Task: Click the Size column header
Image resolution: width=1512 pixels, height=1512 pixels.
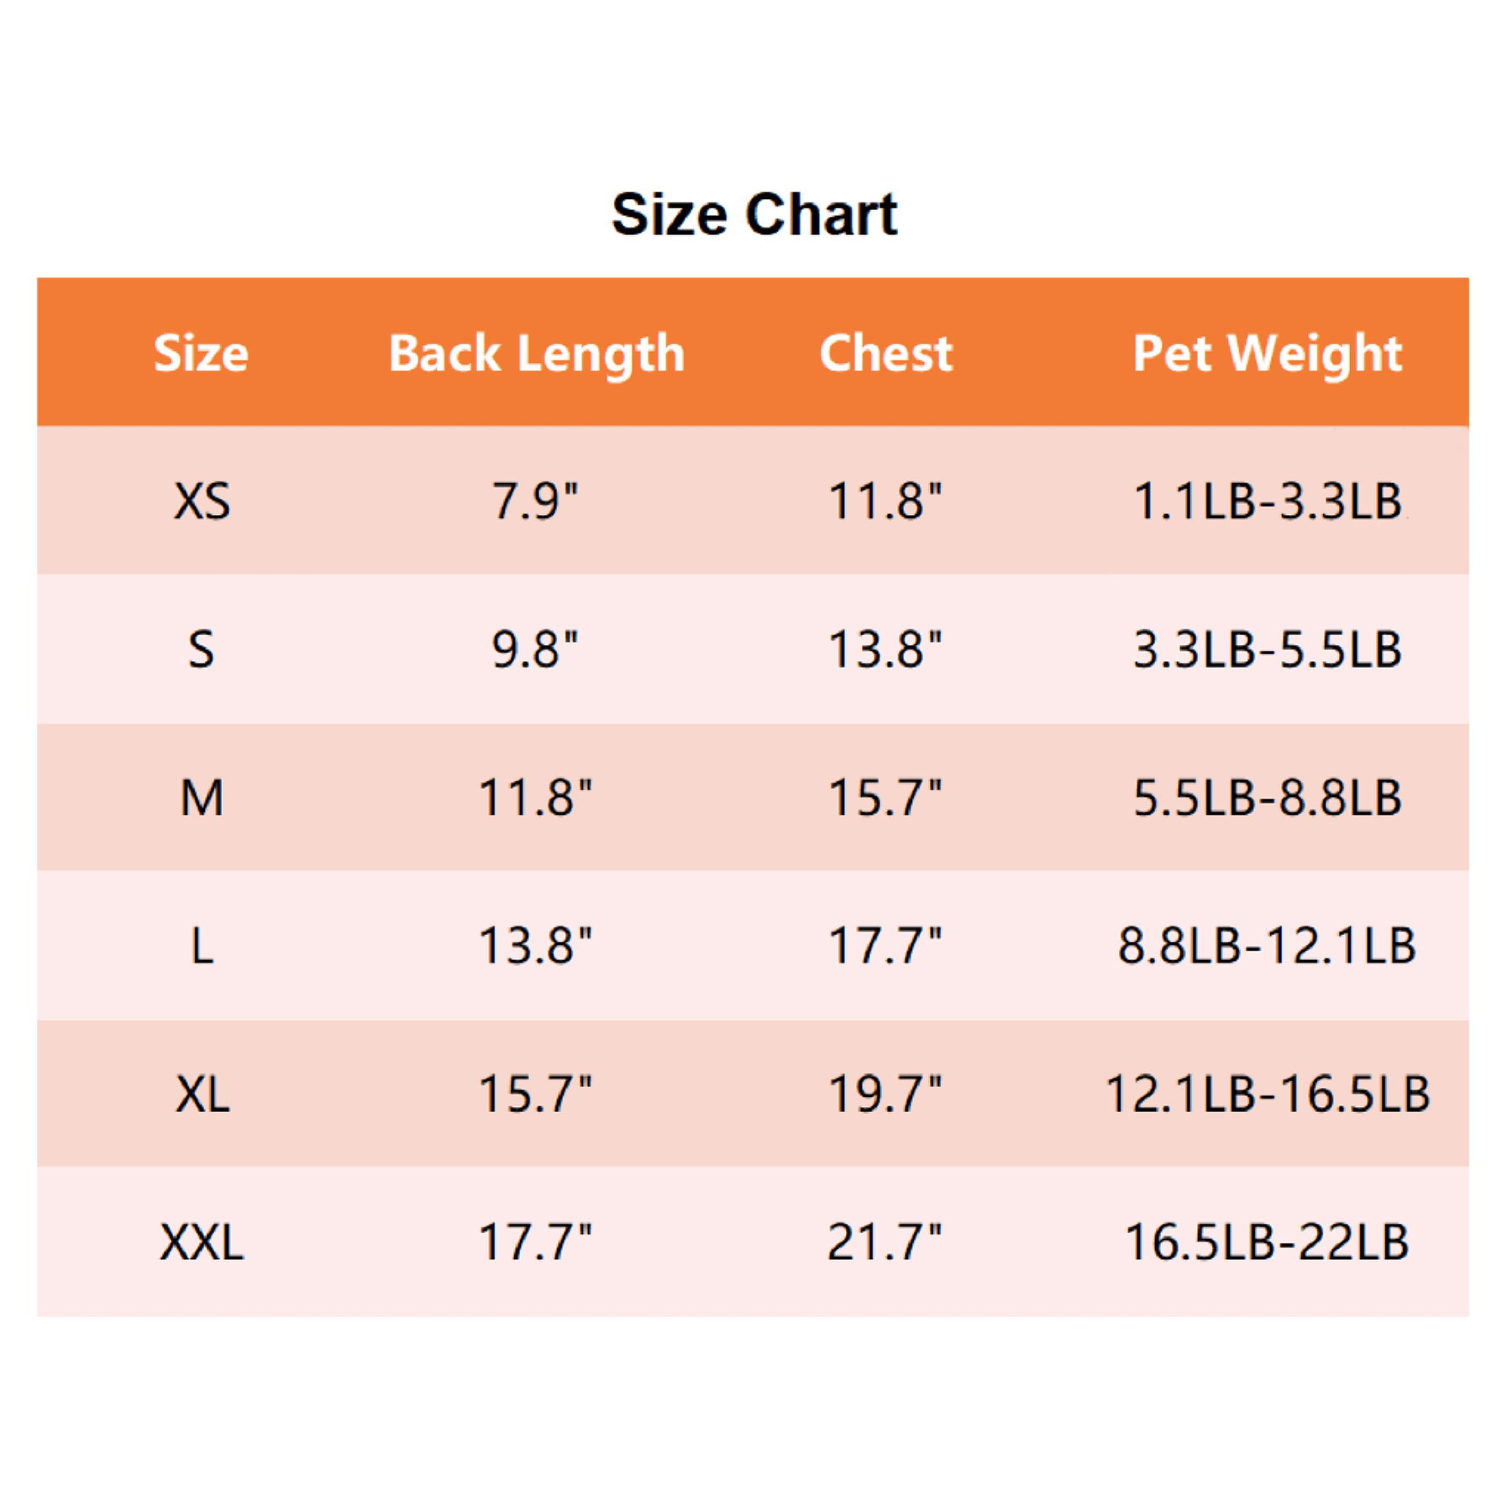Action: tap(201, 353)
